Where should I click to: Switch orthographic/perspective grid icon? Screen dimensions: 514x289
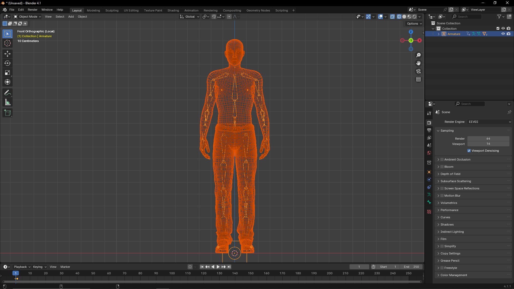coord(418,79)
